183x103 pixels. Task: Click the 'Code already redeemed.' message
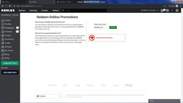[104, 38]
